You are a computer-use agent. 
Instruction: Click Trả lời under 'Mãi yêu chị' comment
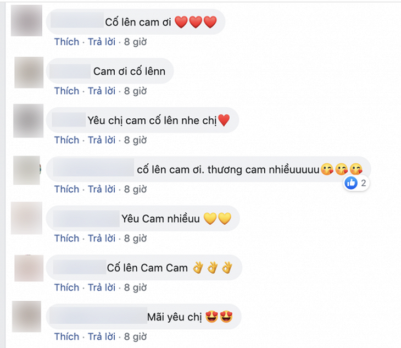[x=102, y=336]
